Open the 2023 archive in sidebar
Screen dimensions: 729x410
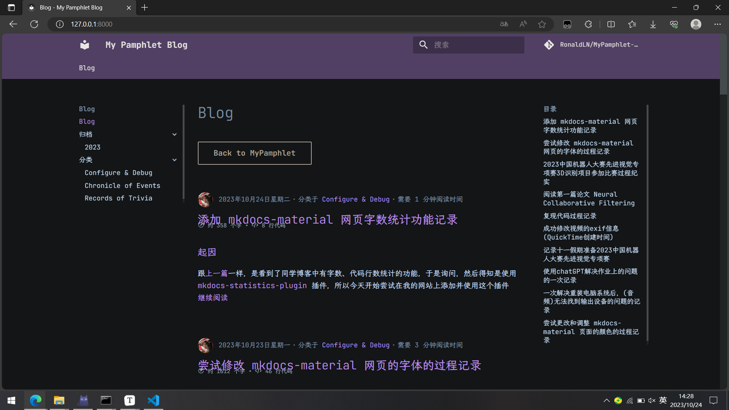(92, 147)
